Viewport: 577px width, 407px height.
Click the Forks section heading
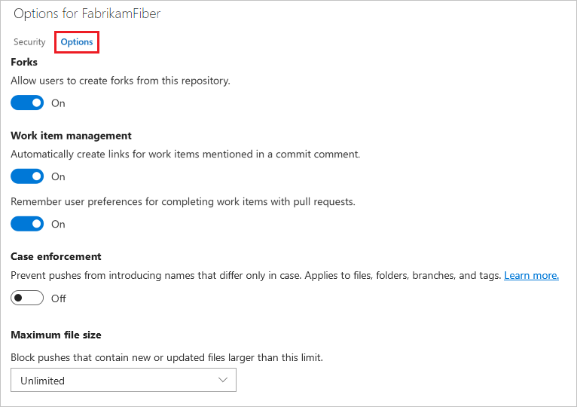click(24, 63)
